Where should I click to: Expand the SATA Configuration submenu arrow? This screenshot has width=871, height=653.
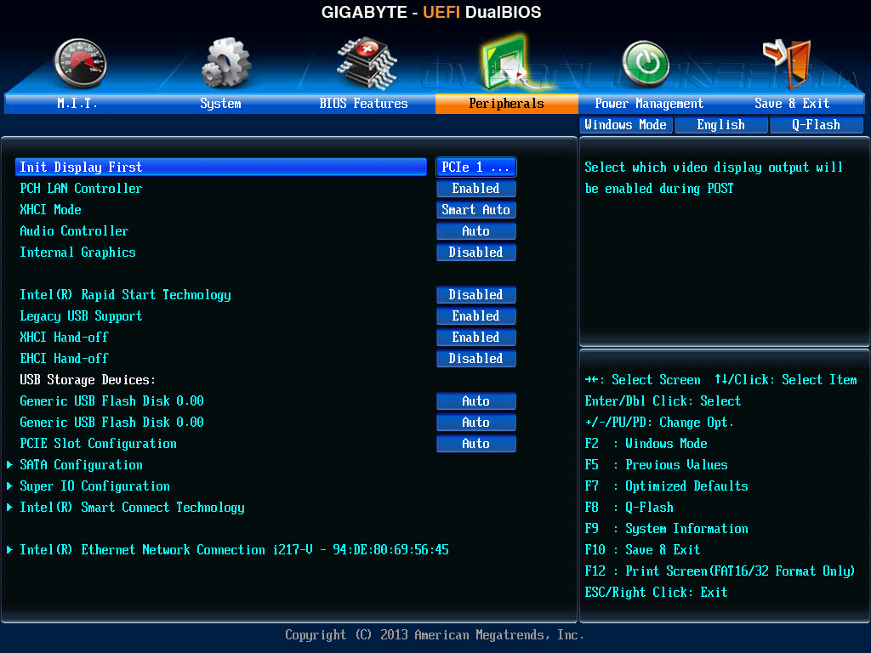pyautogui.click(x=9, y=465)
